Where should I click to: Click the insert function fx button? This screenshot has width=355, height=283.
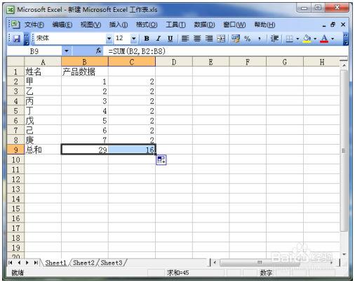98,51
